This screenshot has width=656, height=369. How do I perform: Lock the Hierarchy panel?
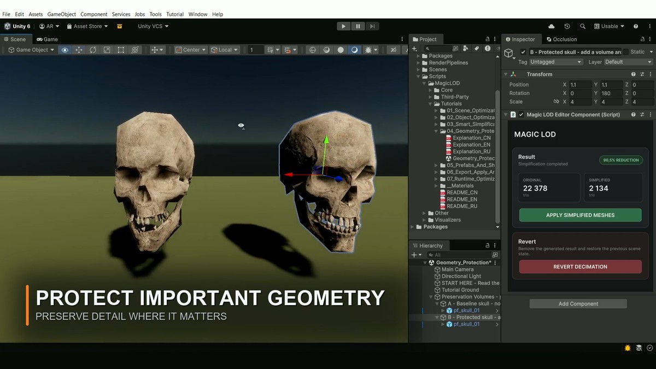[x=488, y=245]
